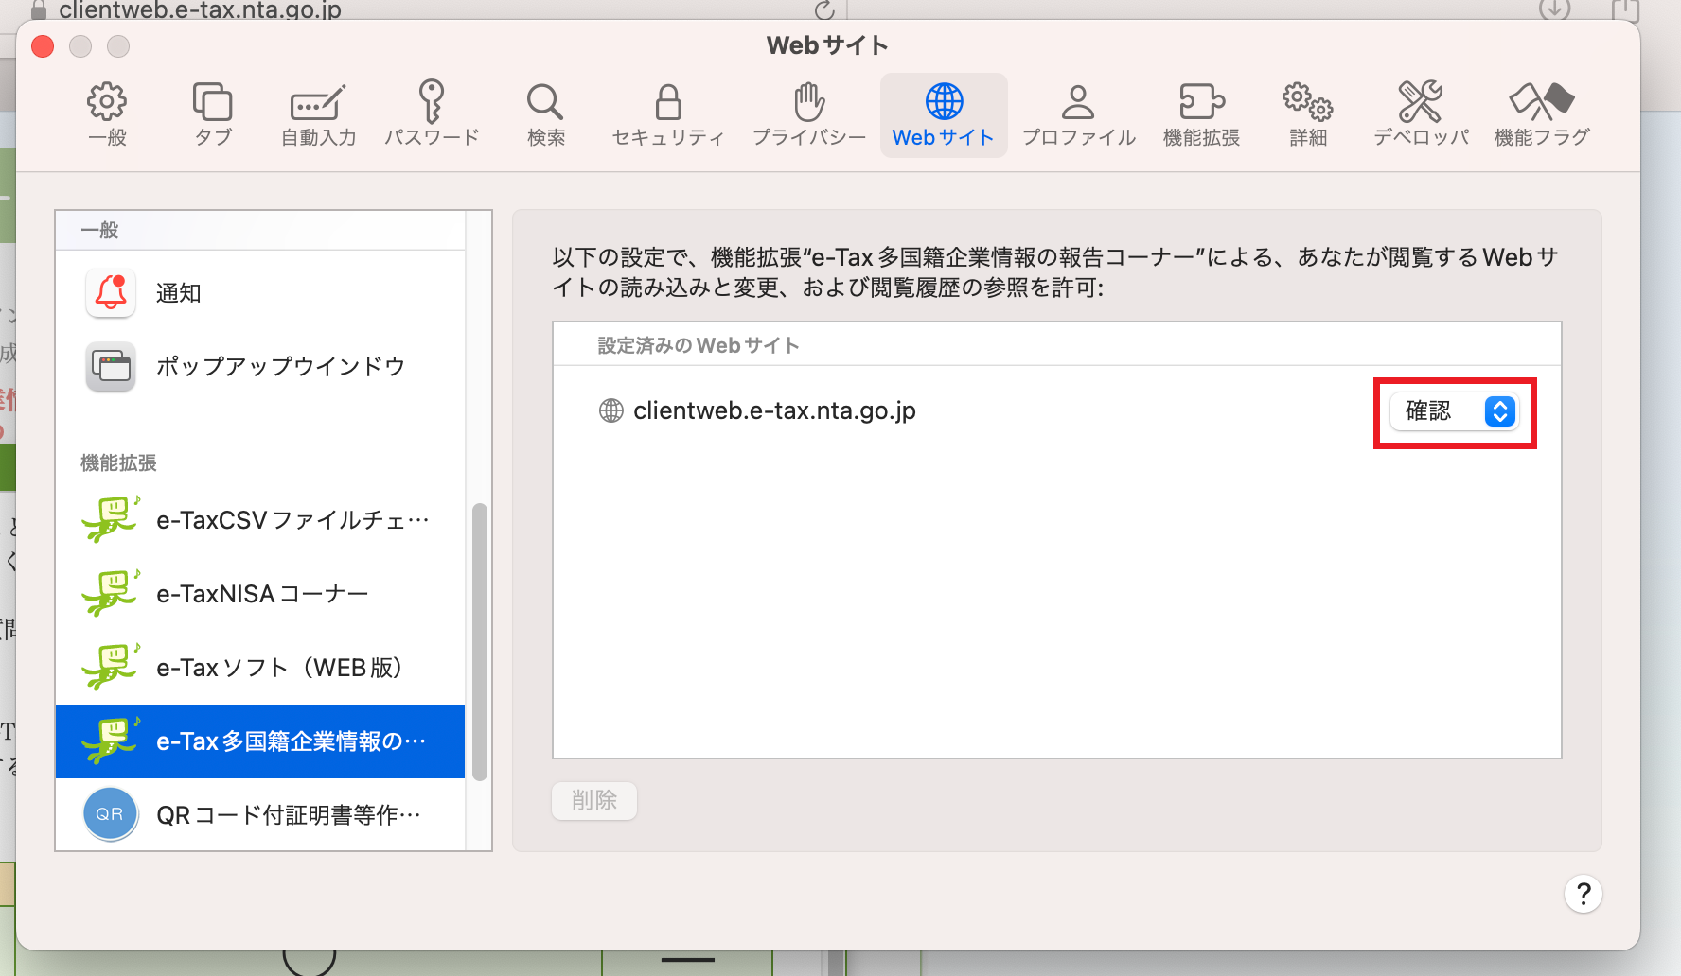Select e-TaxCSVファイルチェ… extension in sidebar
This screenshot has height=976, width=1681.
(260, 520)
